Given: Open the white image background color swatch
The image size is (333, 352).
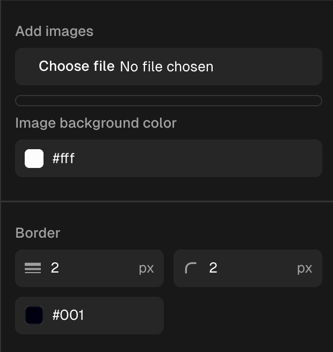Looking at the screenshot, I should click(34, 159).
